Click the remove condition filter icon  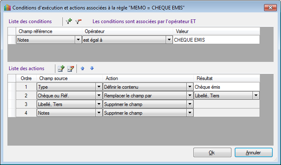pos(78,21)
